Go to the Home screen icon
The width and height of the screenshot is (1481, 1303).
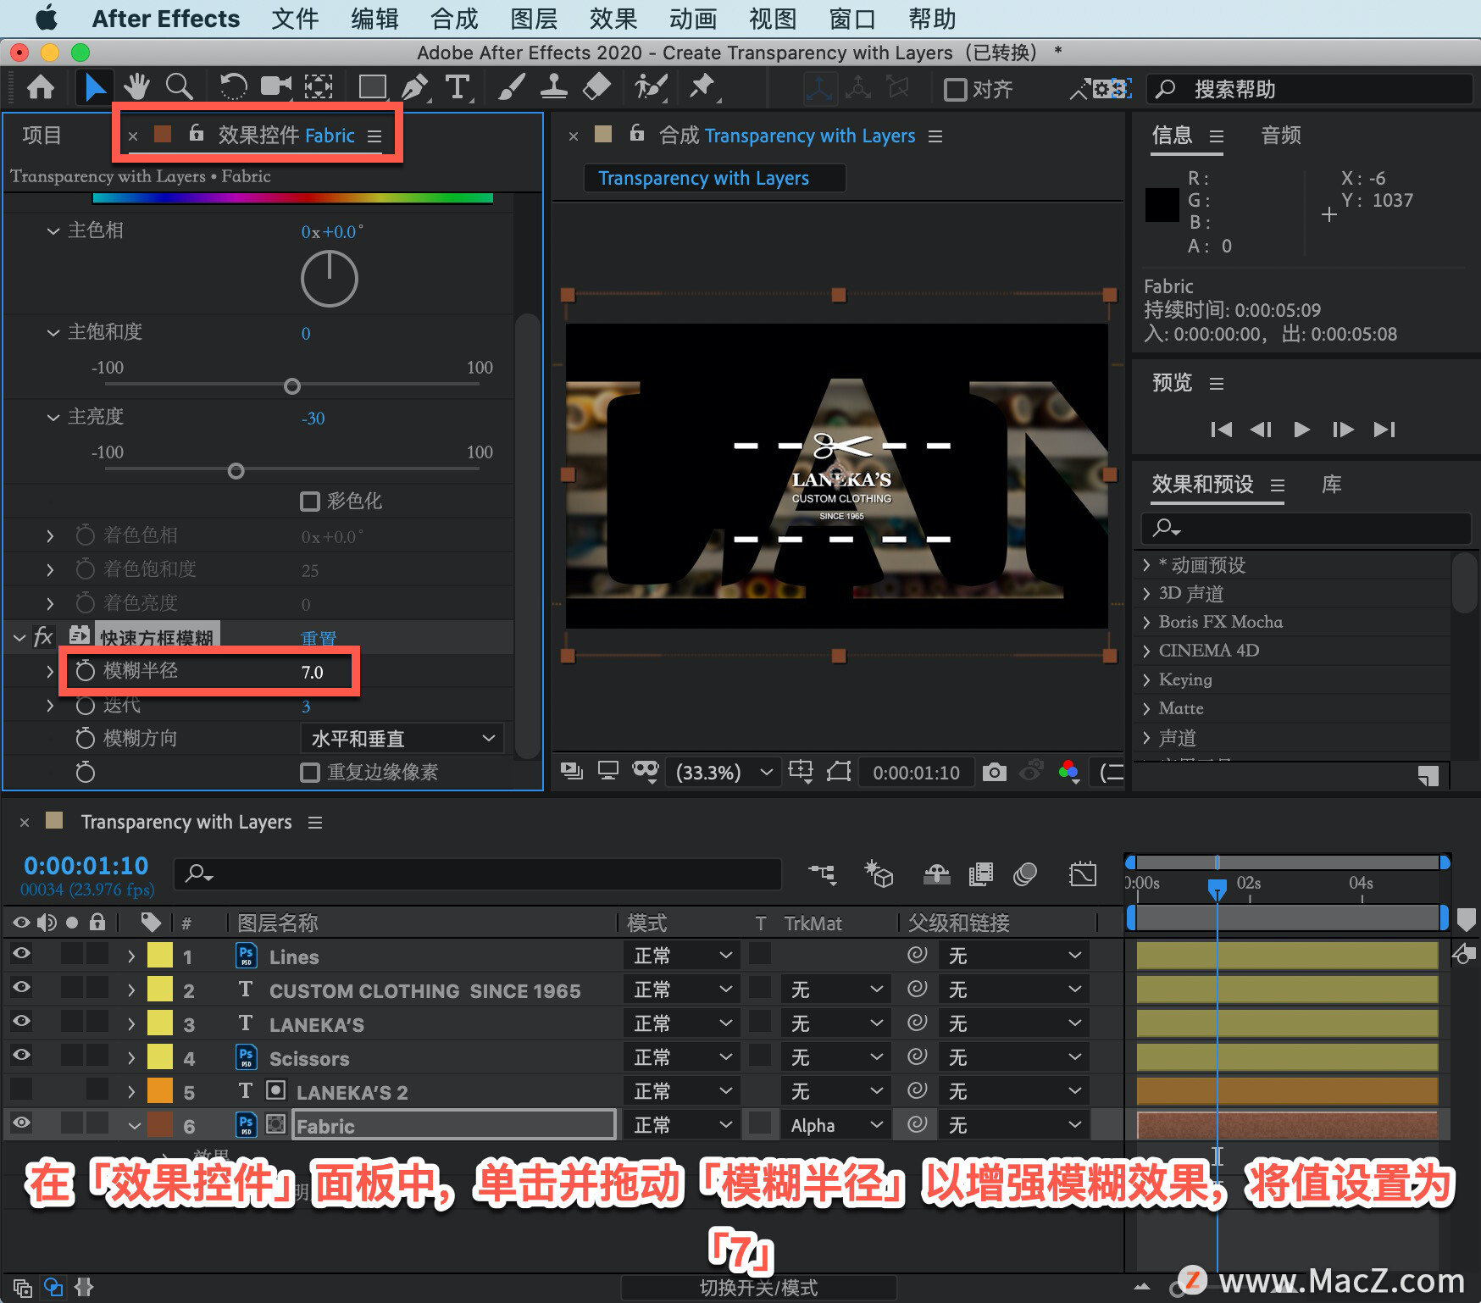pyautogui.click(x=41, y=87)
